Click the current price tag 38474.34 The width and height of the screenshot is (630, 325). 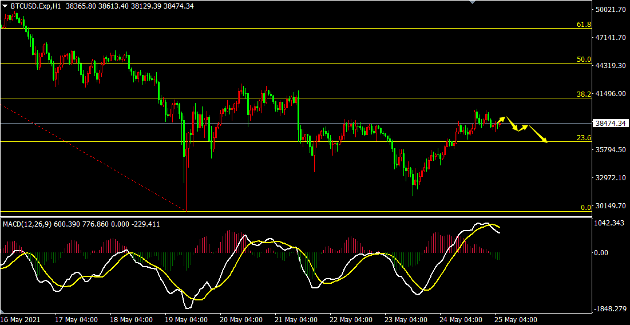tap(611, 123)
